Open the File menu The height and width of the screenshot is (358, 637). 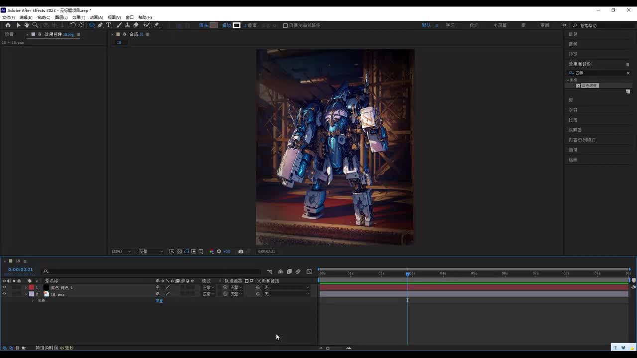point(8,17)
